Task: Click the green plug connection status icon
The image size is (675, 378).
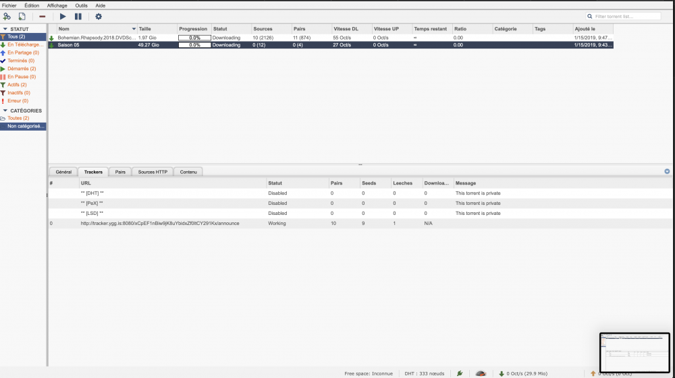Action: pos(460,373)
